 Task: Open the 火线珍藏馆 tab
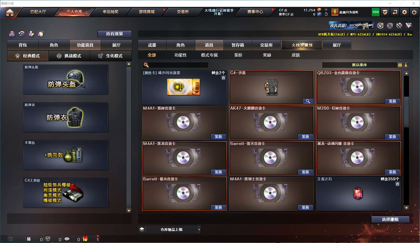click(x=302, y=45)
